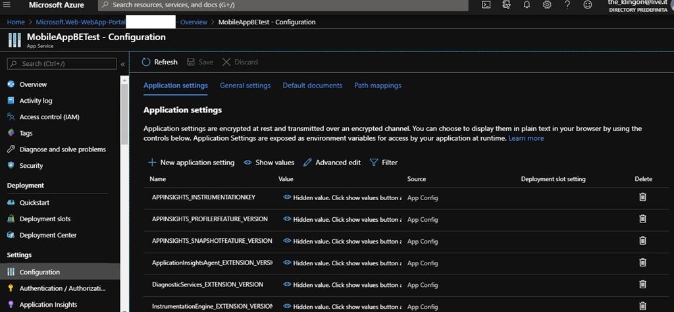Reveal value of APPINSIGHTS_PROFILERFEATURE_VERSION

pos(287,219)
